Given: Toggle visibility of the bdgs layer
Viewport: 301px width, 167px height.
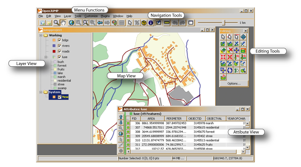Looking at the screenshot, I should click(x=60, y=40).
